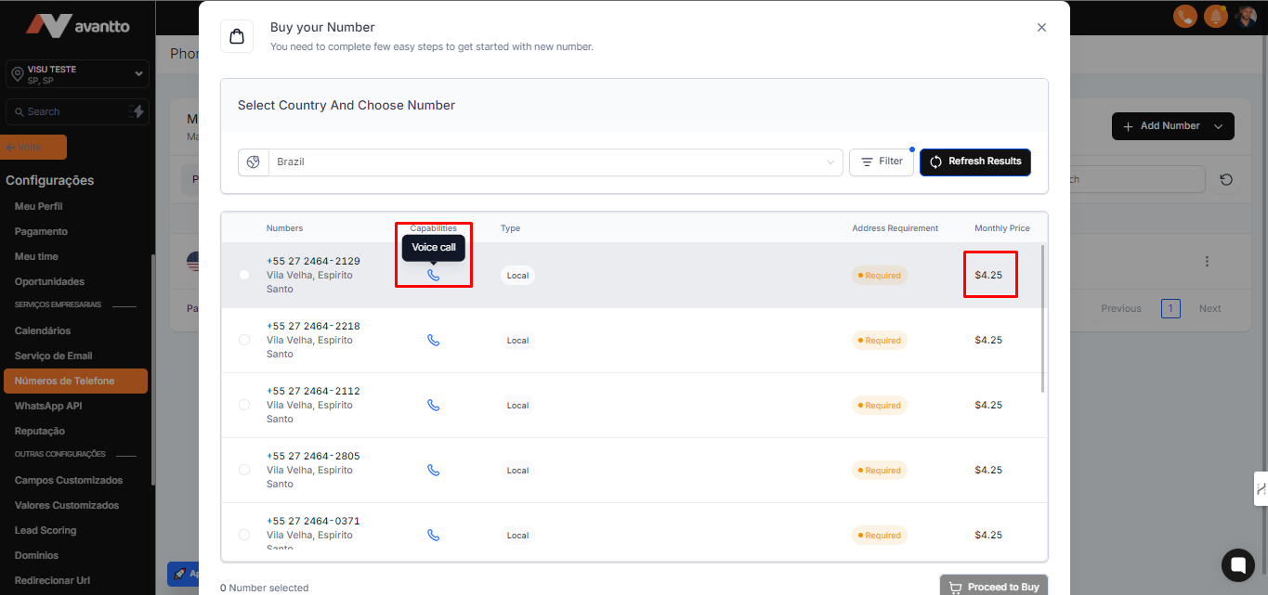
Task: Click the voice call icon for +55 27 2464-2218
Action: [x=433, y=341]
